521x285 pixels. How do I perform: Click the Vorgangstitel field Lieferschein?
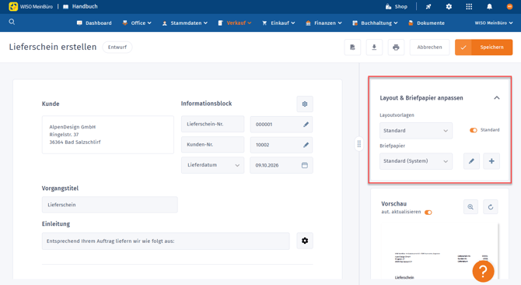point(110,205)
